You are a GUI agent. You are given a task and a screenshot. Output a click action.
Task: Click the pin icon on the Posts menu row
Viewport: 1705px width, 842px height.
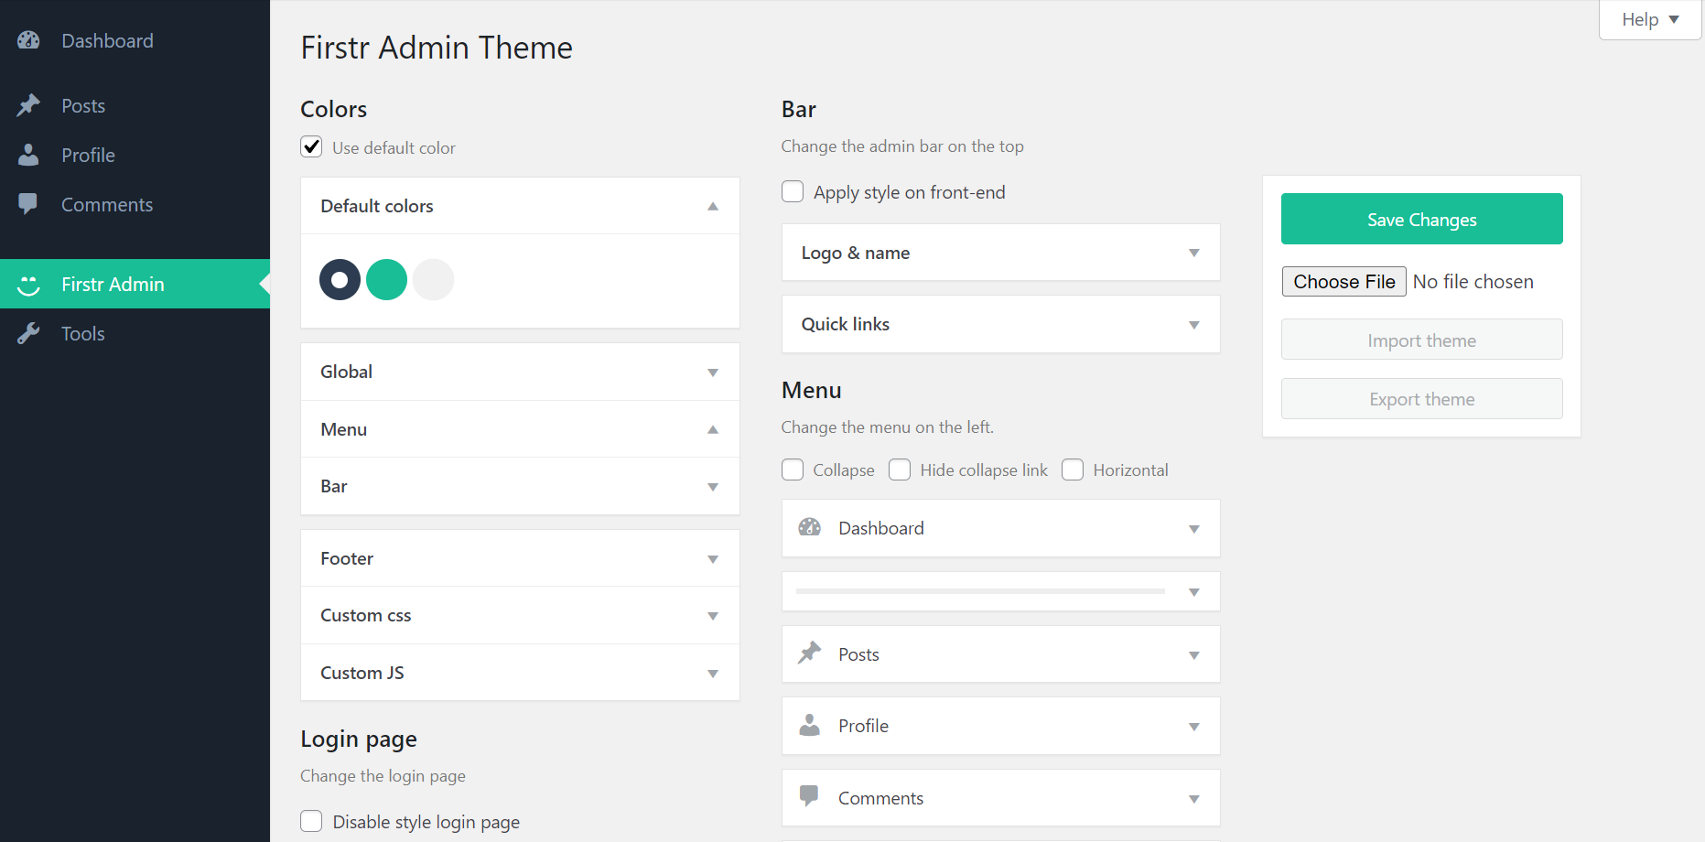(809, 653)
